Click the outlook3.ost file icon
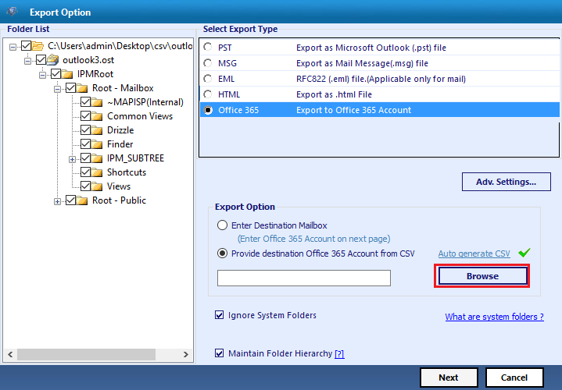Viewport: 562px width, 390px height. point(53,60)
